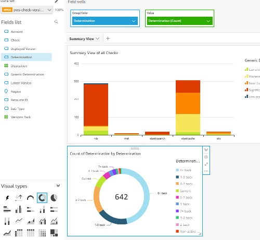Screen dimensions: 260x240
Task: Click the orange 4-7 back donut slice
Action: click(x=97, y=199)
